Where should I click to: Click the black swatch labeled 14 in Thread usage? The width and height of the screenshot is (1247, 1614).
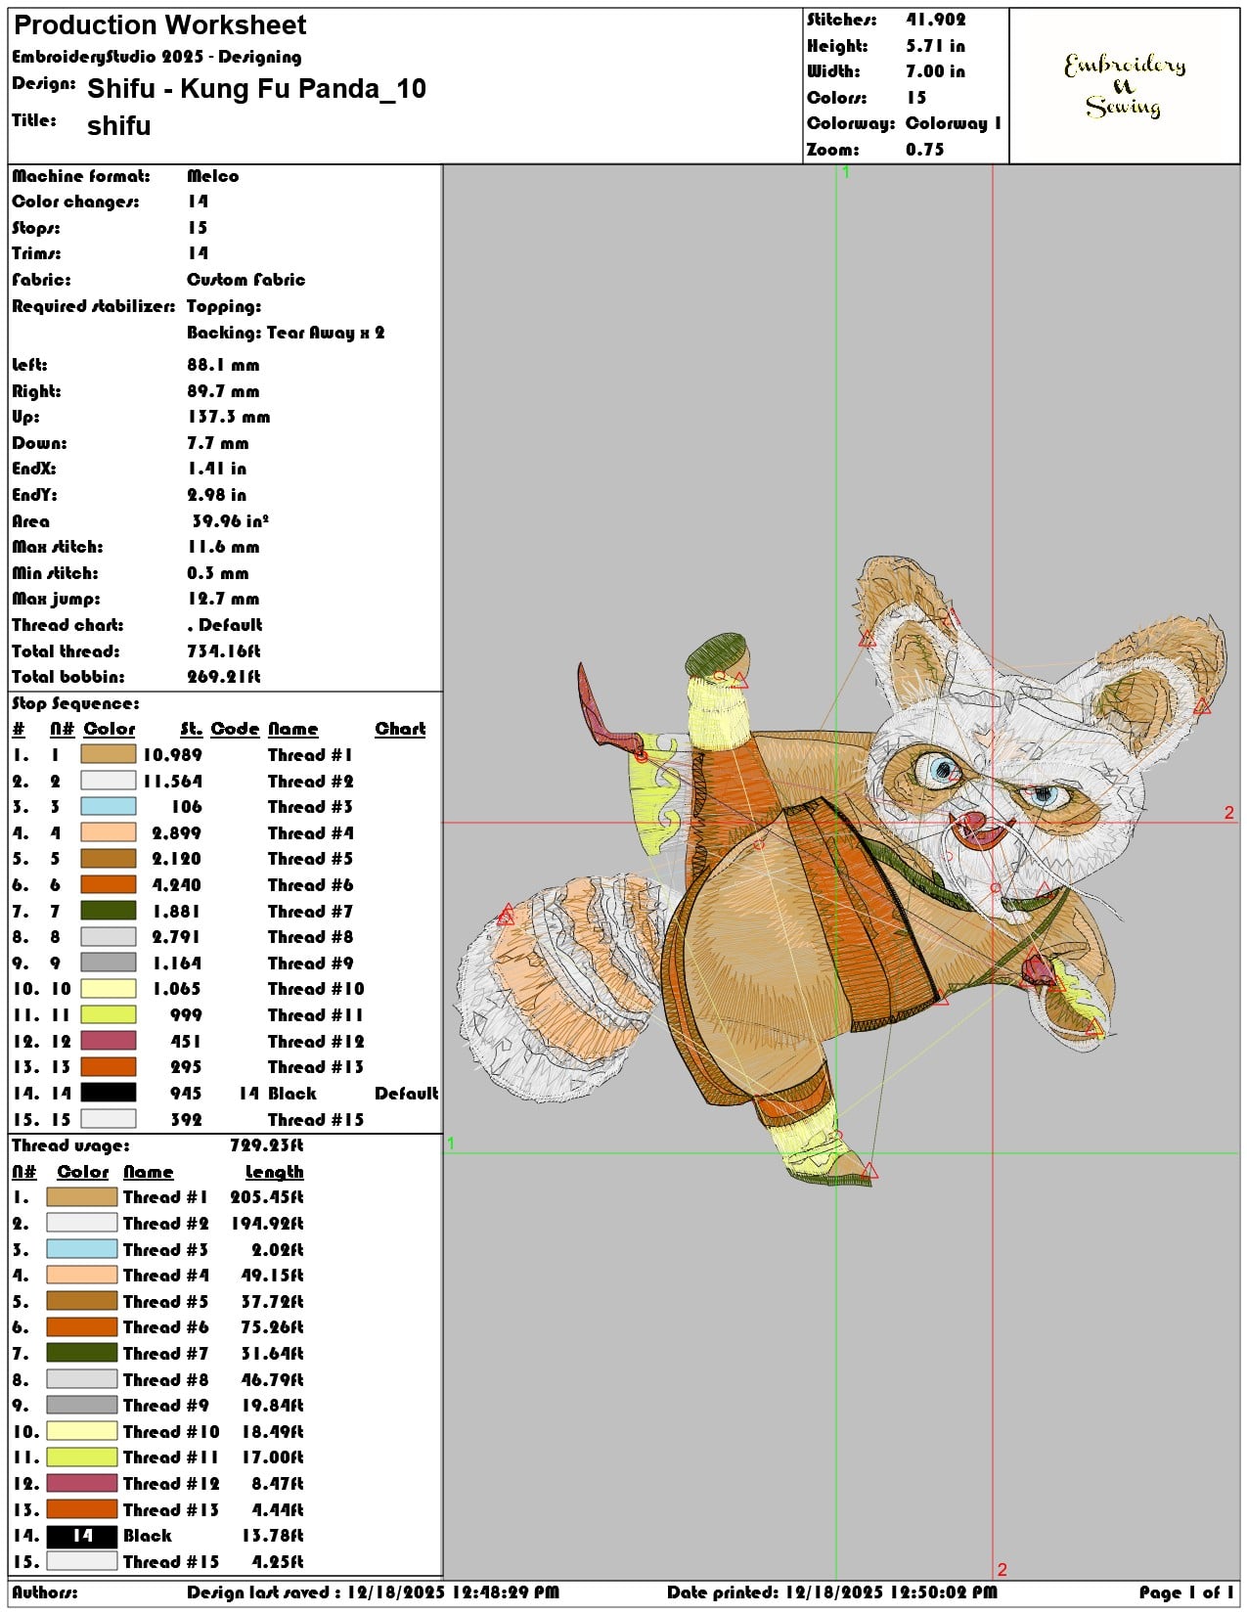[x=82, y=1536]
